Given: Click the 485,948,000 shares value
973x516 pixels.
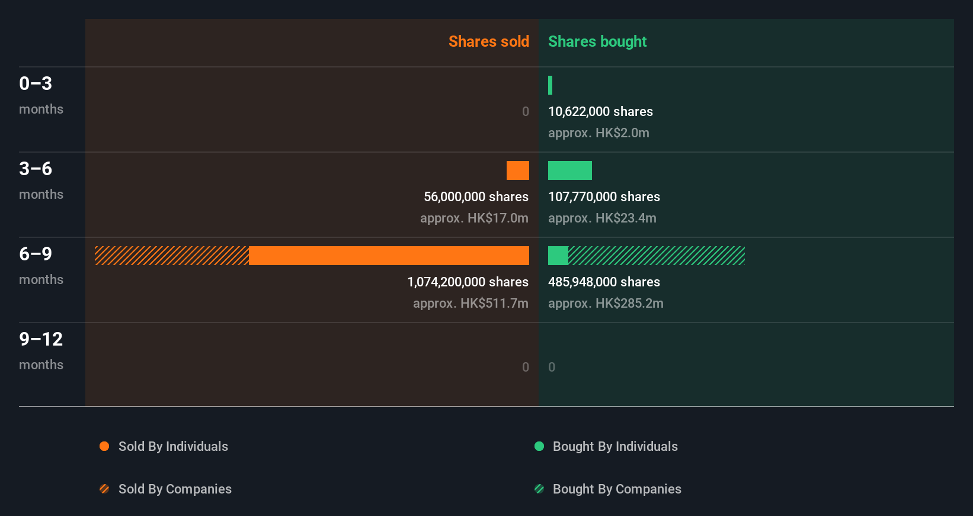Looking at the screenshot, I should (x=604, y=282).
